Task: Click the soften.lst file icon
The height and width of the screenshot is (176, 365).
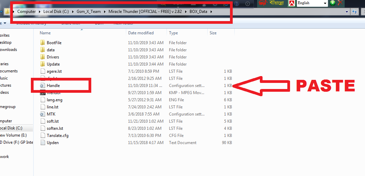Action: 42,128
